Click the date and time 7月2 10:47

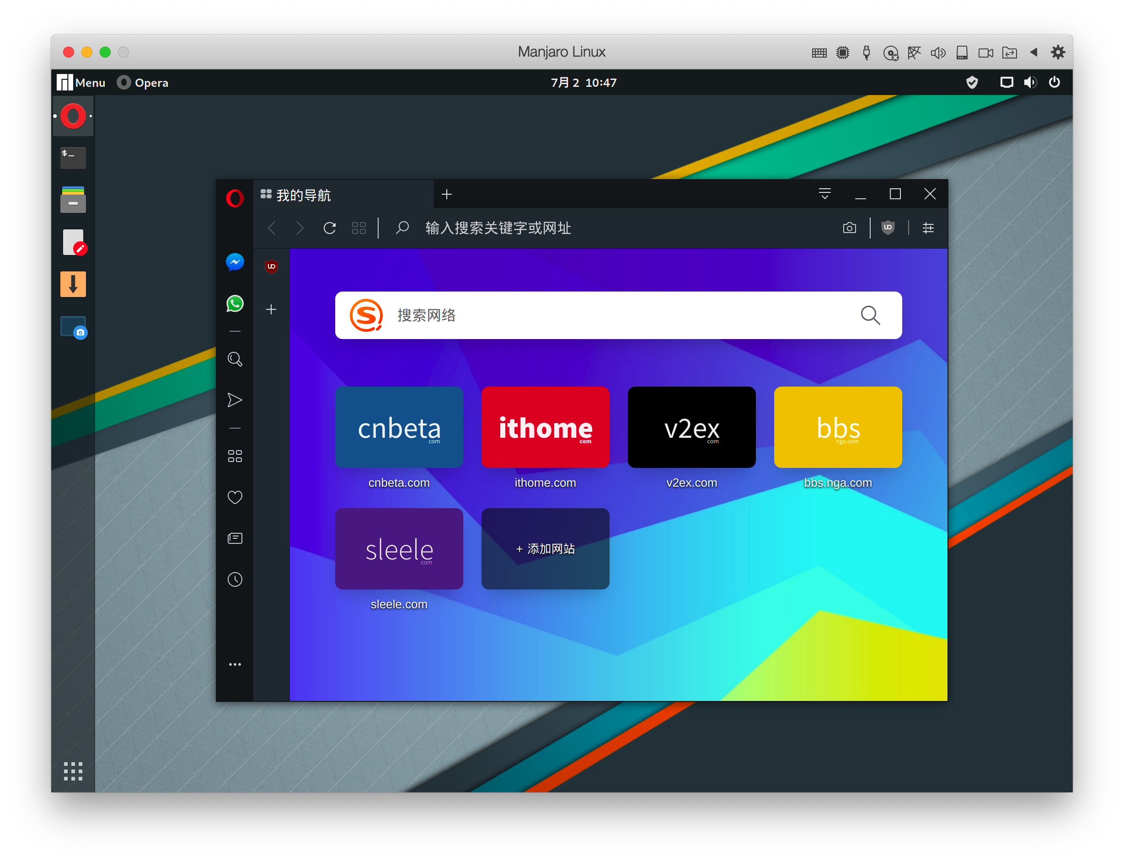click(x=583, y=82)
